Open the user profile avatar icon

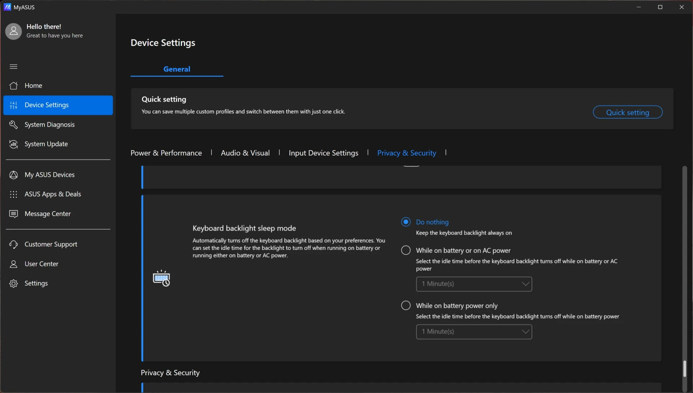coord(13,31)
